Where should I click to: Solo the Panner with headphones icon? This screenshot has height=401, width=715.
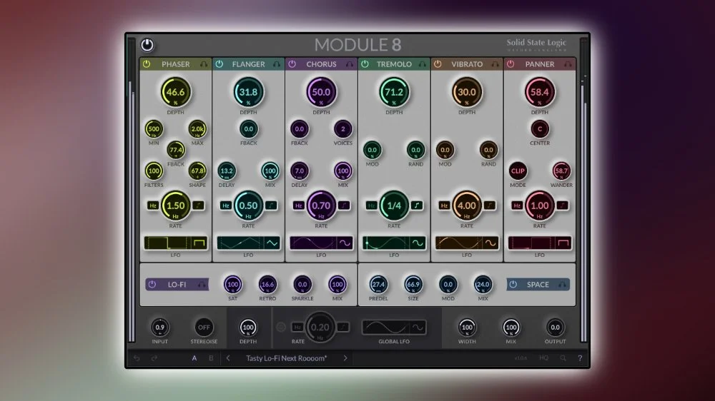[x=568, y=65]
